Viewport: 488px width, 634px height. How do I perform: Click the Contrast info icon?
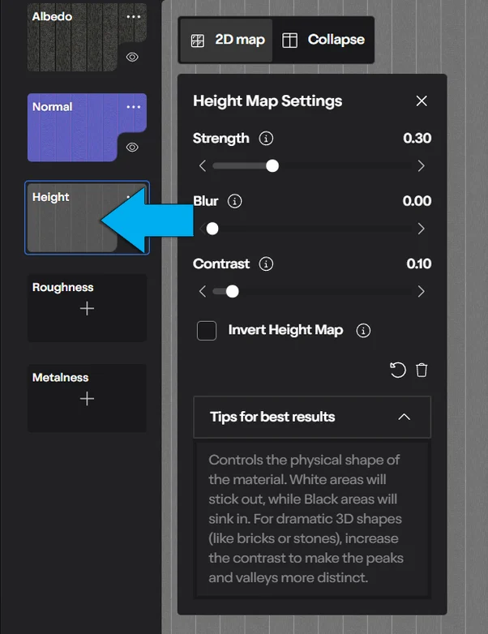[266, 263]
